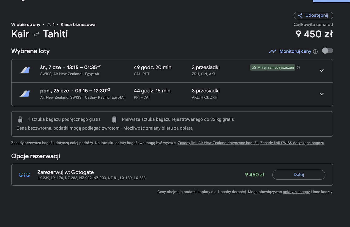Click the round-trip arrows between Kair and Tahiti
Image resolution: width=350 pixels, height=227 pixels.
click(x=36, y=34)
